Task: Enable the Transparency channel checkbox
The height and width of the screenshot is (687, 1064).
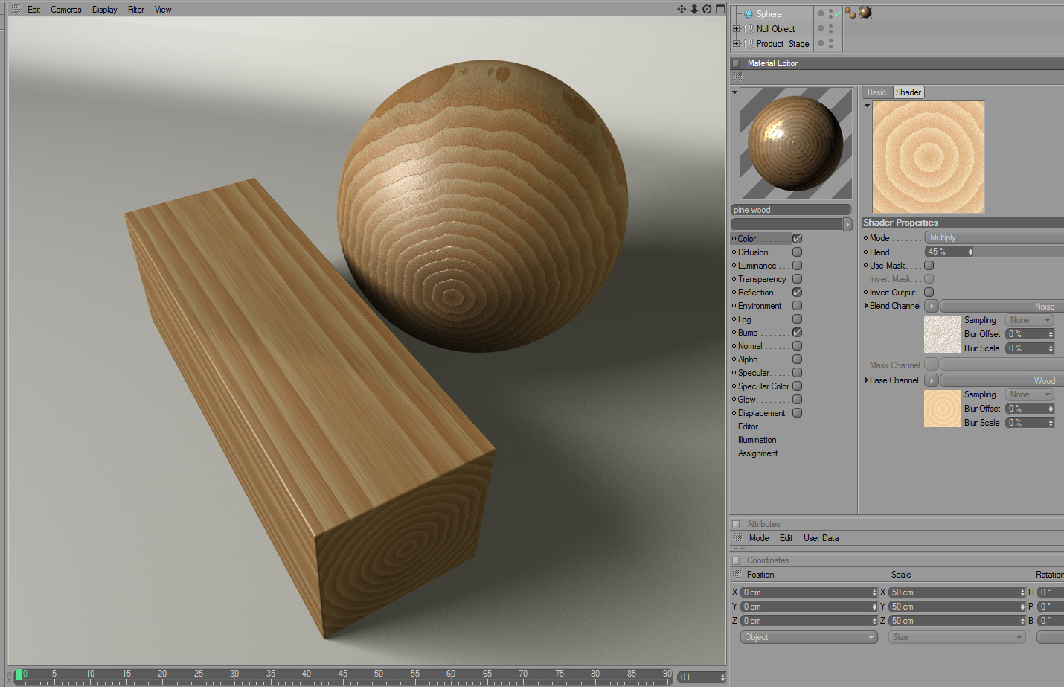Action: pyautogui.click(x=797, y=279)
